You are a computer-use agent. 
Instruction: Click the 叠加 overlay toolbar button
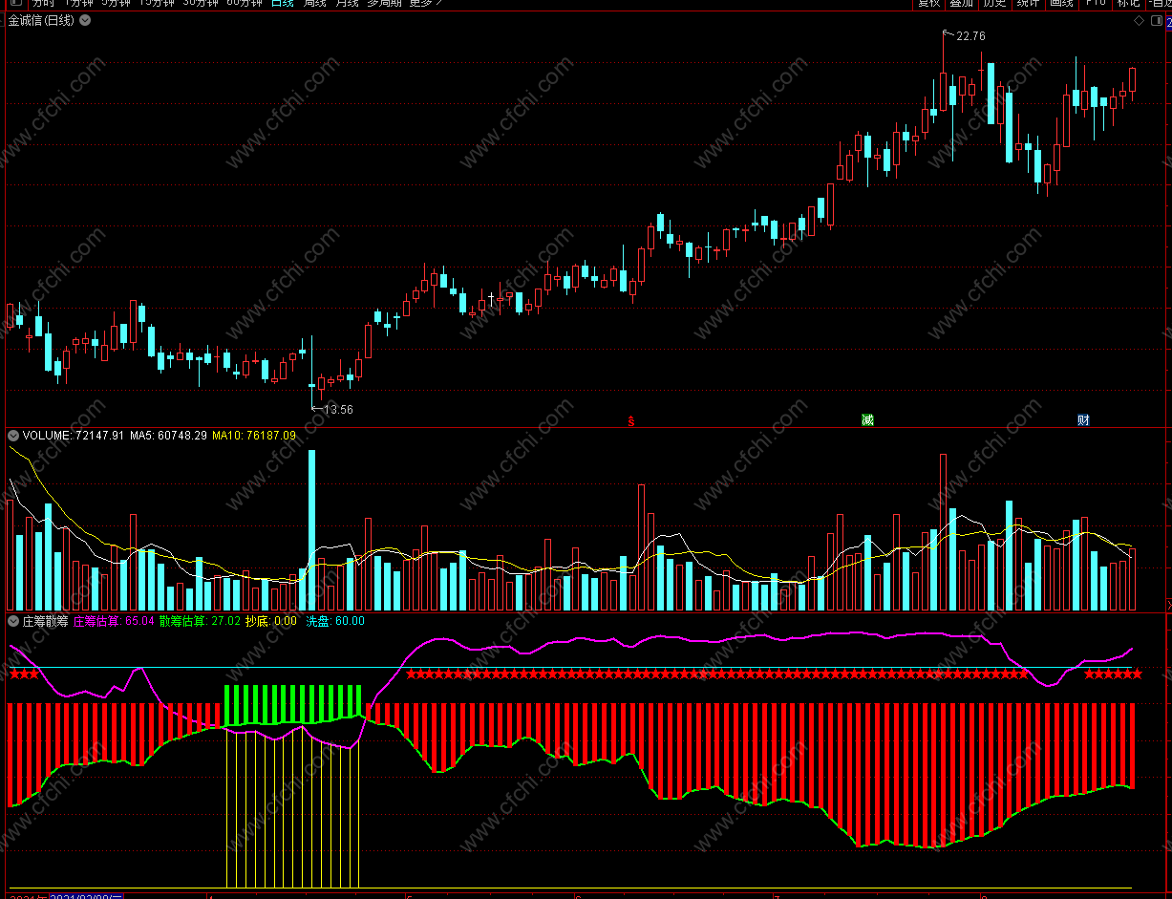[x=962, y=4]
